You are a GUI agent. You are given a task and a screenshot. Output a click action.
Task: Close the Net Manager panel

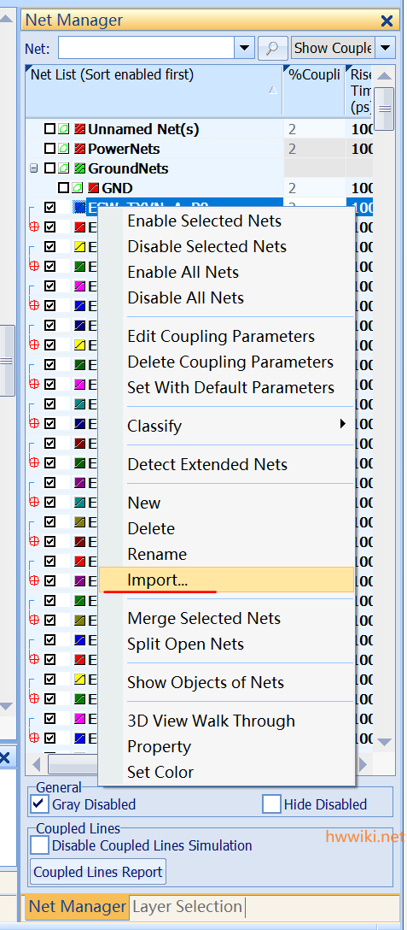pos(387,21)
